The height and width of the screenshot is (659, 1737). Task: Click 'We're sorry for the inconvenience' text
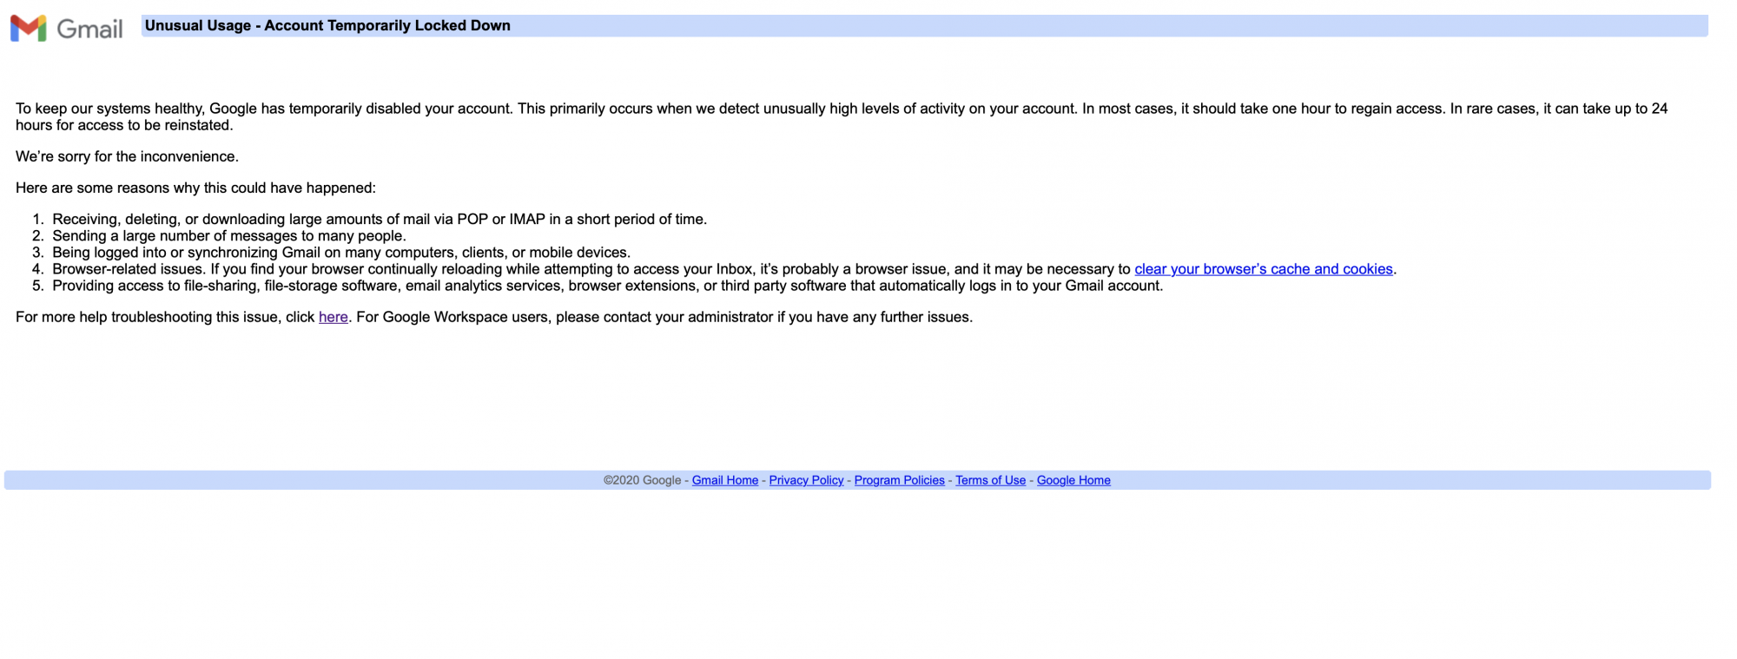click(x=127, y=156)
